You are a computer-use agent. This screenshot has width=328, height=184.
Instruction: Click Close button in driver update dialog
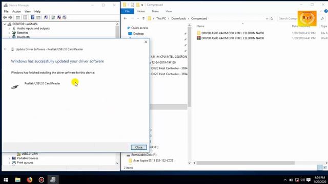click(x=139, y=147)
